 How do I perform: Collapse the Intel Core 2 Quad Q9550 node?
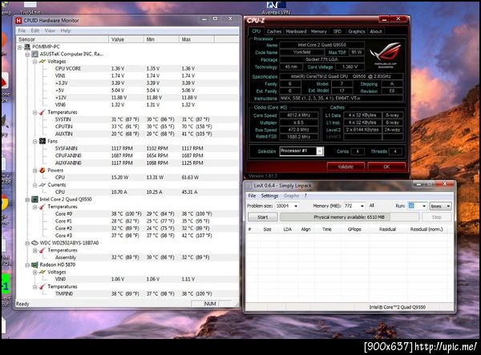point(27,200)
